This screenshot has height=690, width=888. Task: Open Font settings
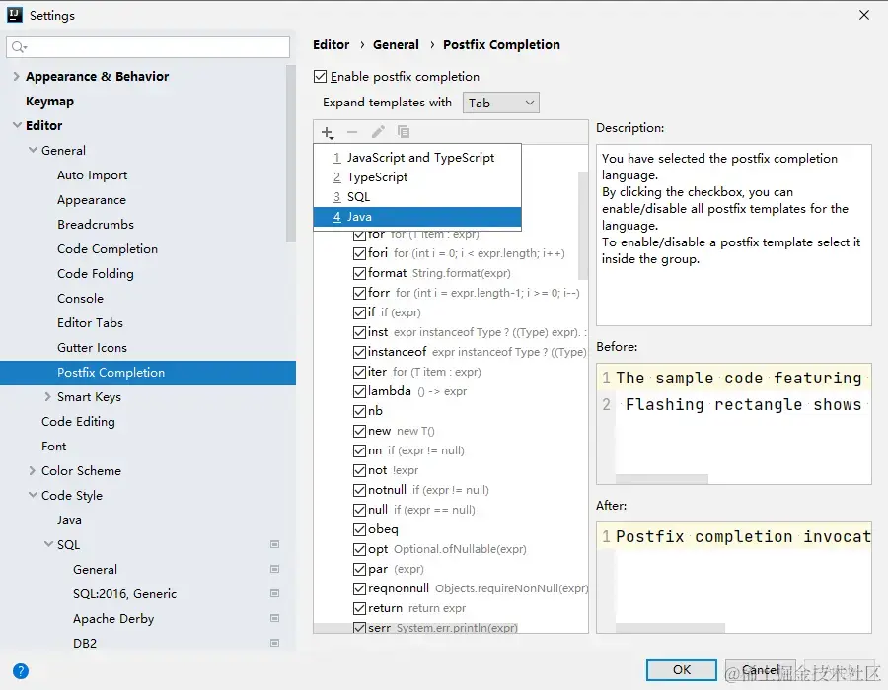(x=54, y=447)
